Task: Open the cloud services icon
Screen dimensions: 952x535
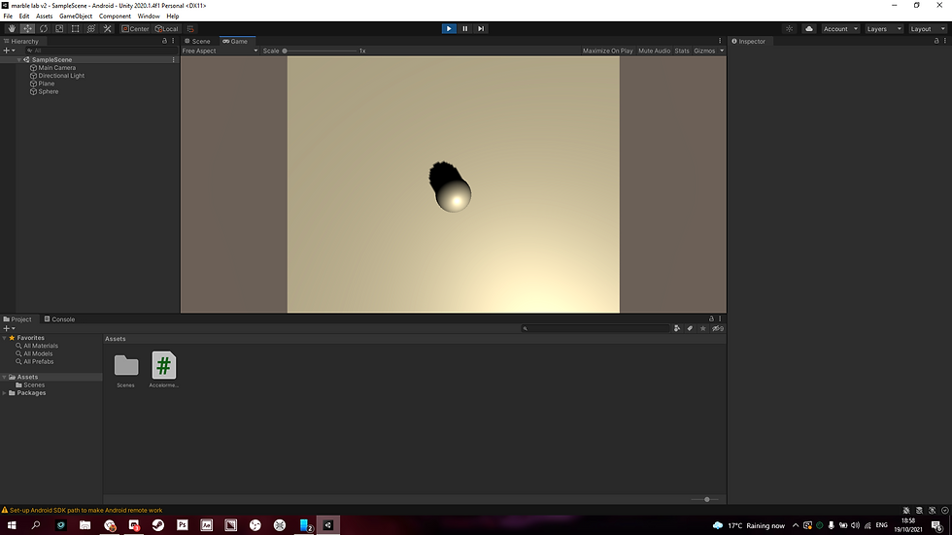Action: click(808, 28)
